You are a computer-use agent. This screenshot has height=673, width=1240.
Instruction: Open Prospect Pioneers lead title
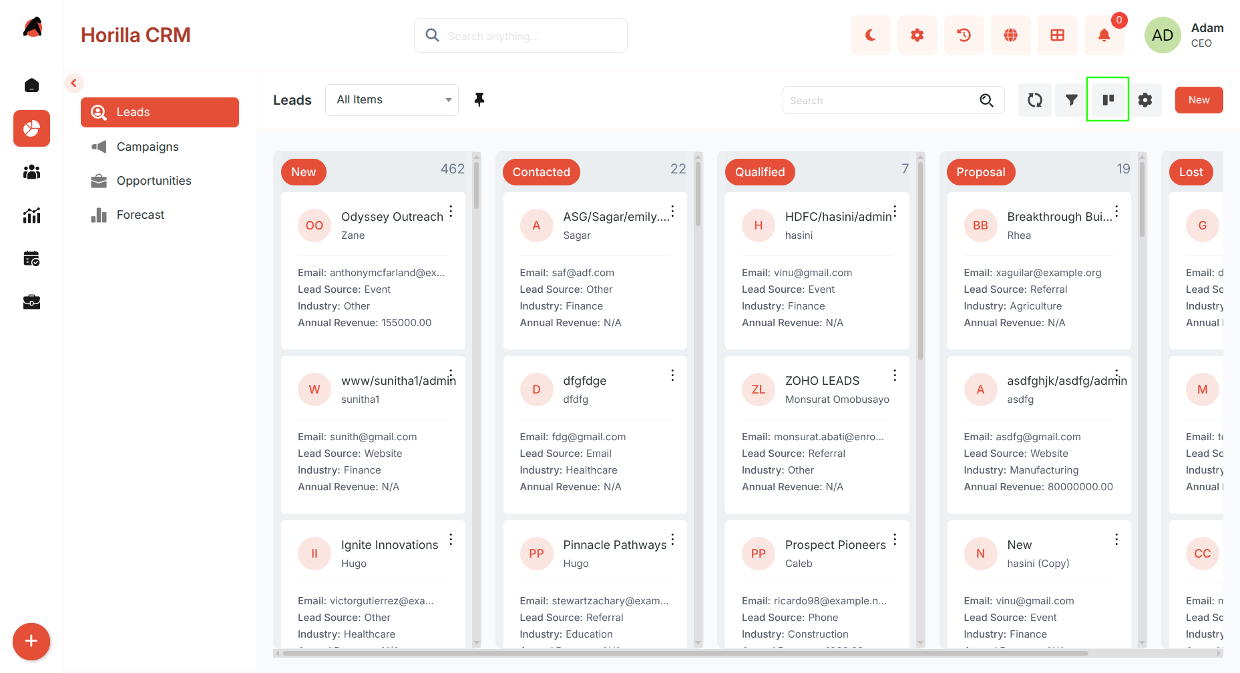coord(835,545)
